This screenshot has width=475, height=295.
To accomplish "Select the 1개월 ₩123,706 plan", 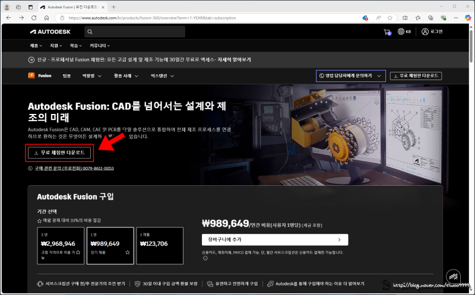I will click(160, 246).
